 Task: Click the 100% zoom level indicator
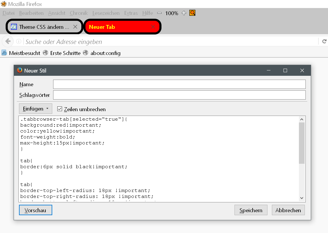[172, 13]
